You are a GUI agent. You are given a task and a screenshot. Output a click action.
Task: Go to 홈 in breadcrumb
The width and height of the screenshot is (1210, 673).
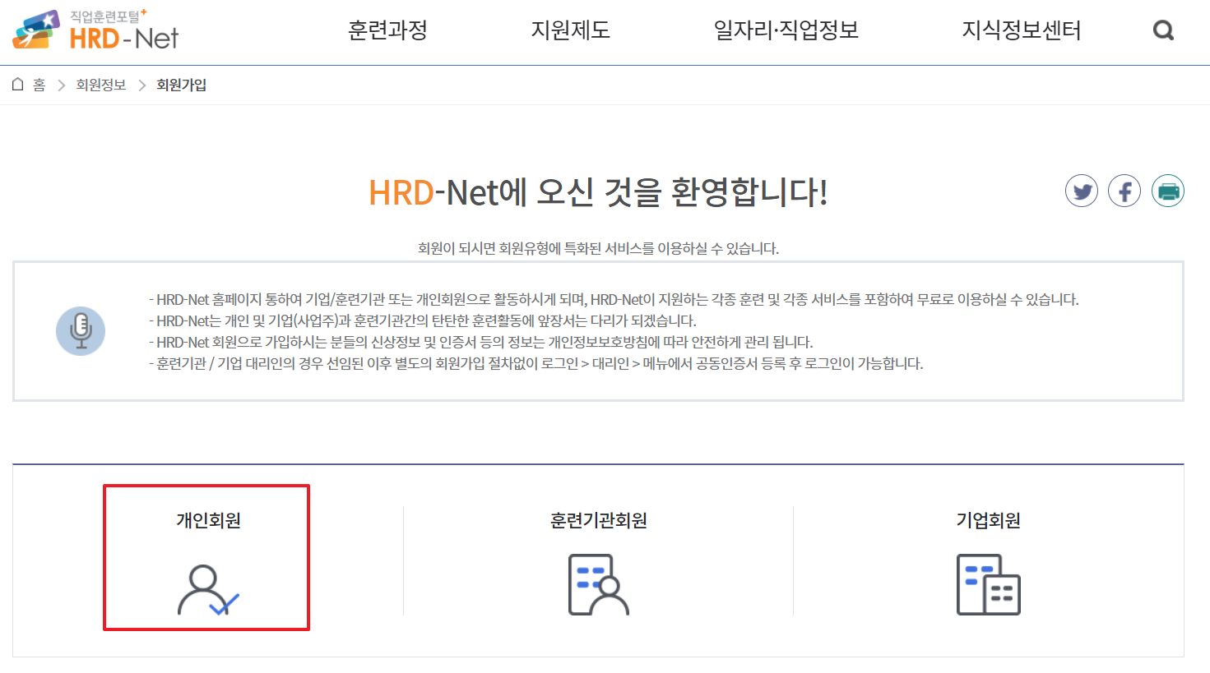pyautogui.click(x=39, y=85)
